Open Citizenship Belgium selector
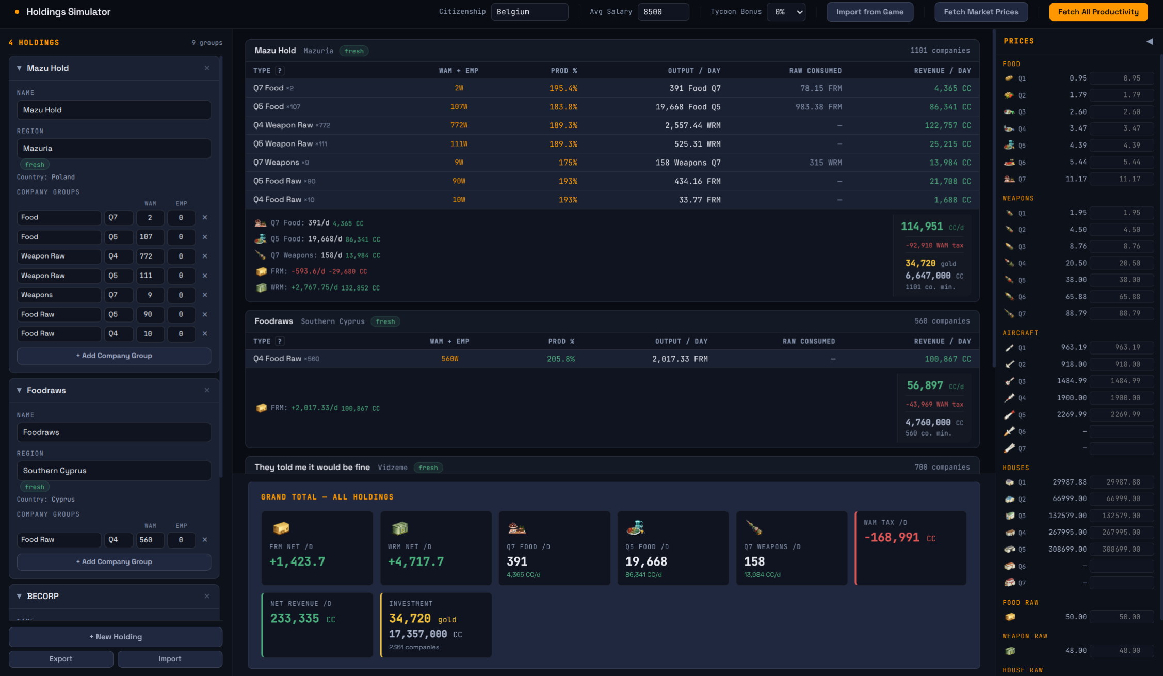 pos(529,12)
